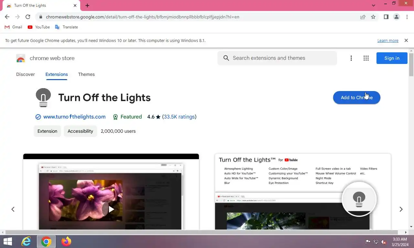
Task: Open the YouTube bookmark
Action: pyautogui.click(x=39, y=27)
